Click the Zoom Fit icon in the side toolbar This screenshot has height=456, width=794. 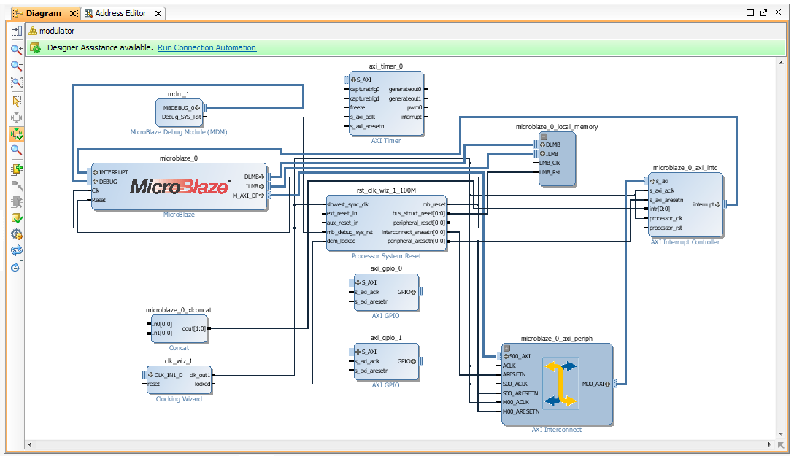17,82
